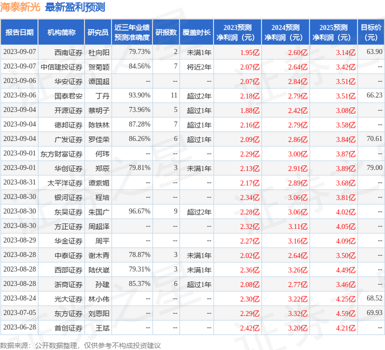This screenshot has height=350, width=385.
Task: Click the 报告日期 column header
Action: (19, 32)
